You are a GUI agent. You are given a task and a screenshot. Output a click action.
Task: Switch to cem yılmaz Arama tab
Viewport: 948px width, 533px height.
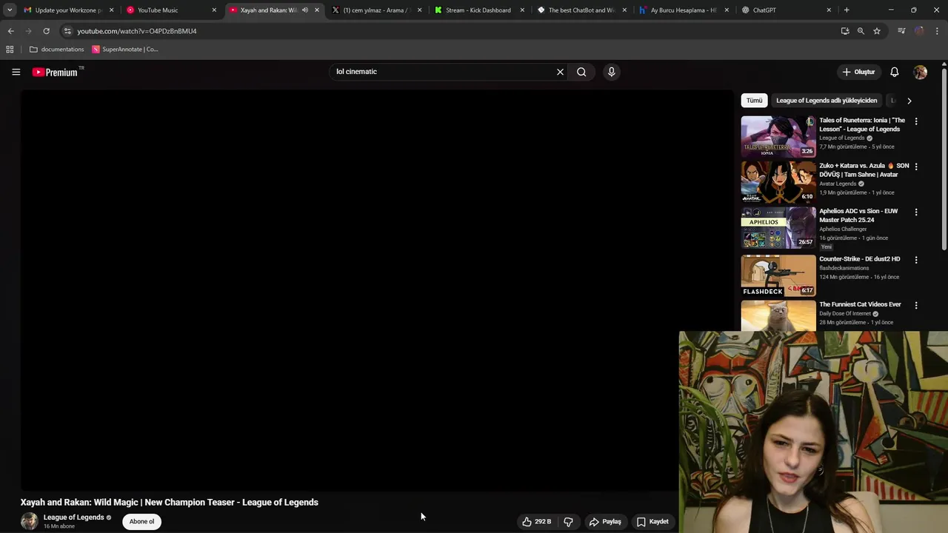[376, 10]
